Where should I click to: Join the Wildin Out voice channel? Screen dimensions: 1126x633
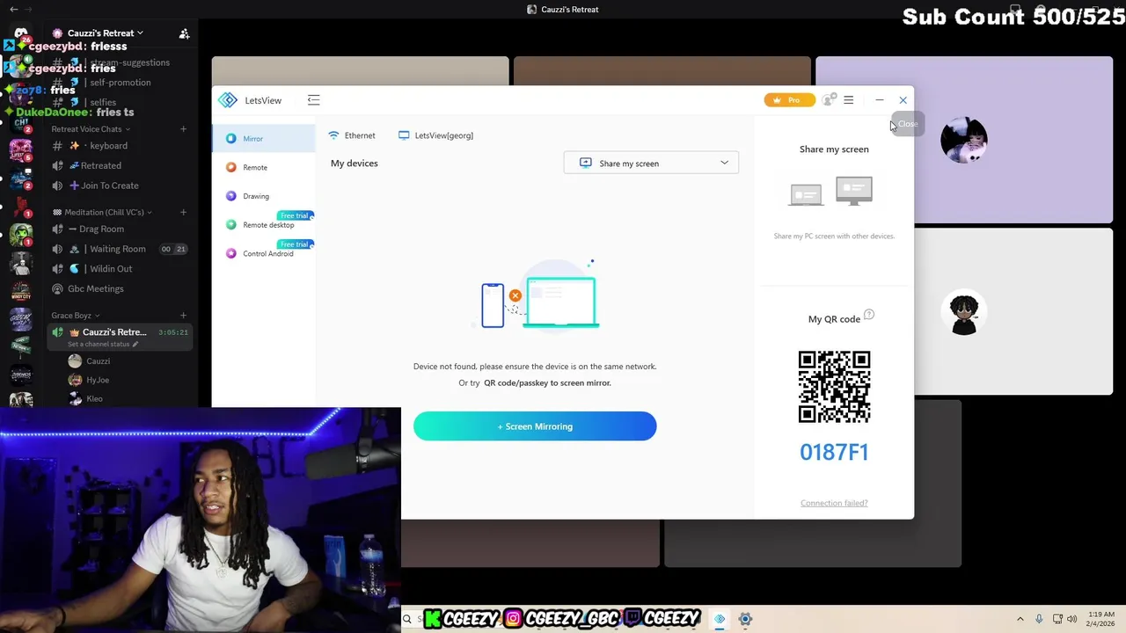click(119, 269)
